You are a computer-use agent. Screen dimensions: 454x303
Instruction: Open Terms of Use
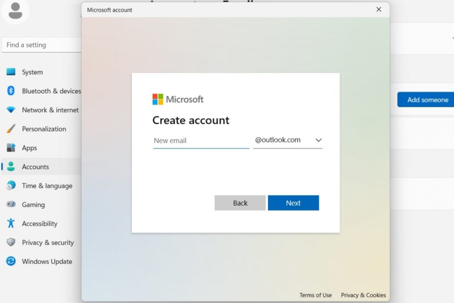coord(316,295)
